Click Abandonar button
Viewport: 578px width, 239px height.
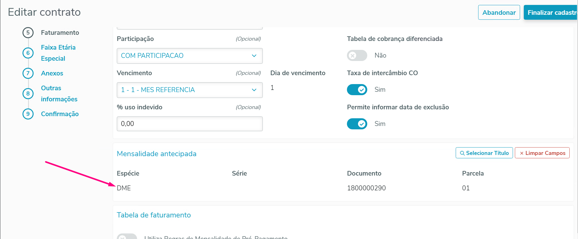(499, 12)
